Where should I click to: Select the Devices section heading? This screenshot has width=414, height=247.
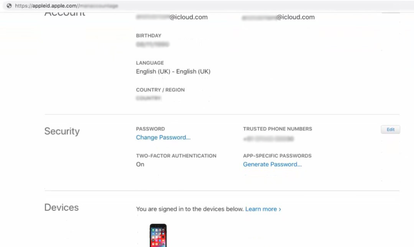[61, 207]
